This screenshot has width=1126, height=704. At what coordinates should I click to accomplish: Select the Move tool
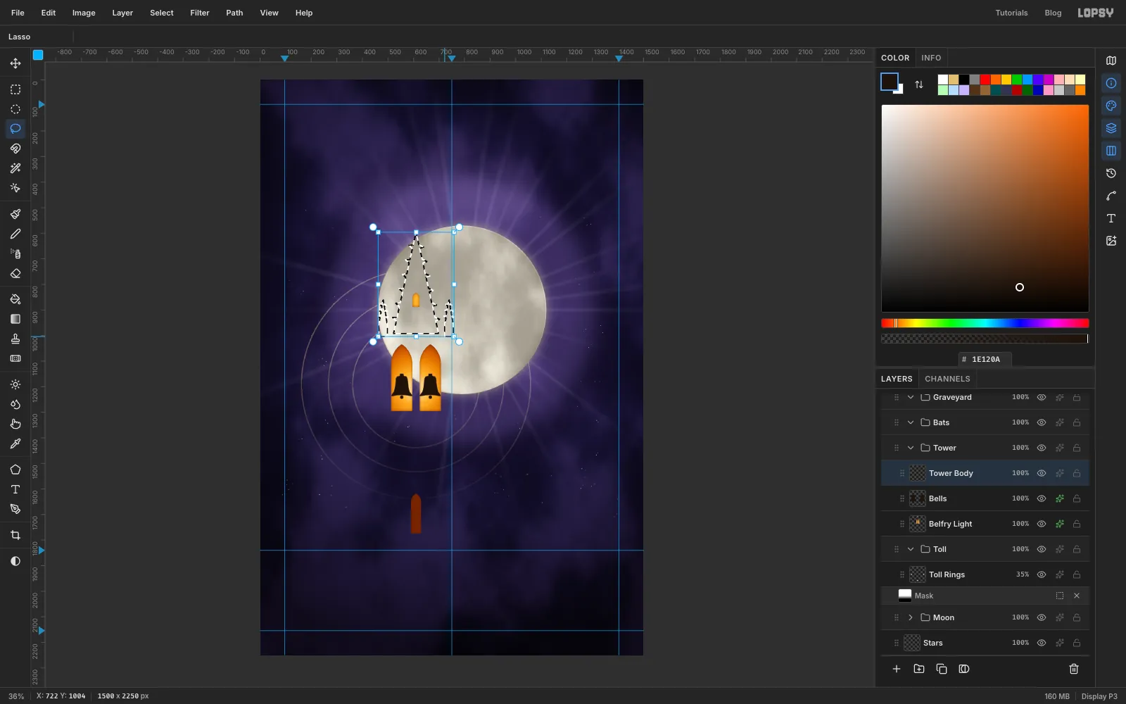pos(15,63)
